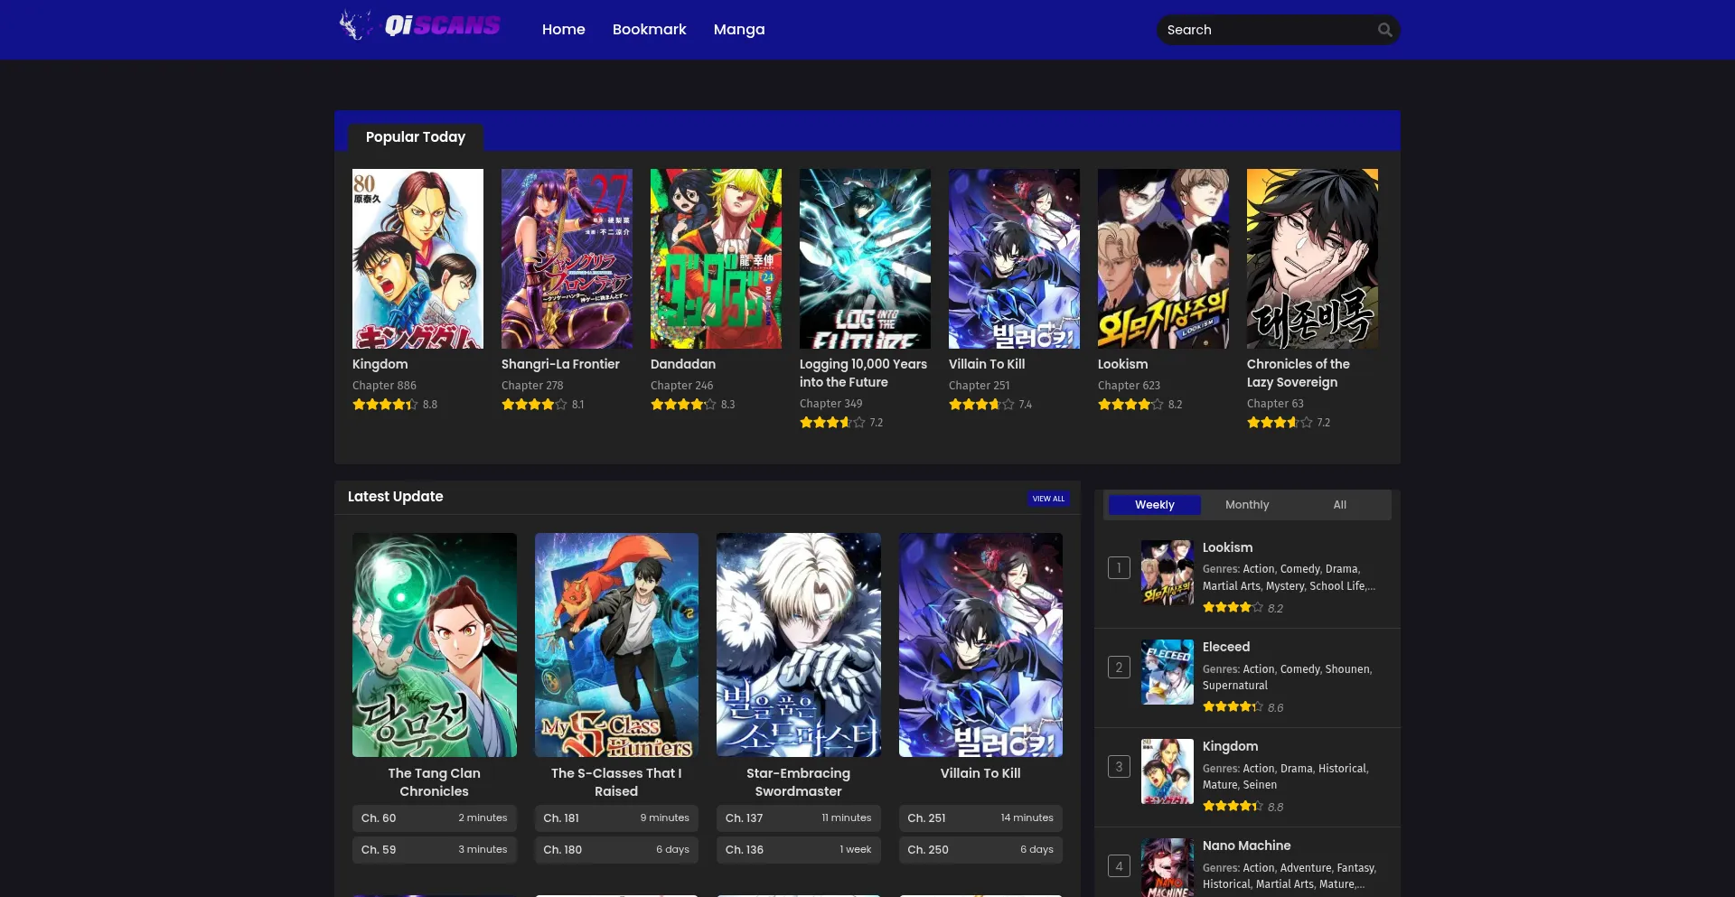
Task: Click Kingdom thumbnail in weekly ranking
Action: click(x=1167, y=771)
